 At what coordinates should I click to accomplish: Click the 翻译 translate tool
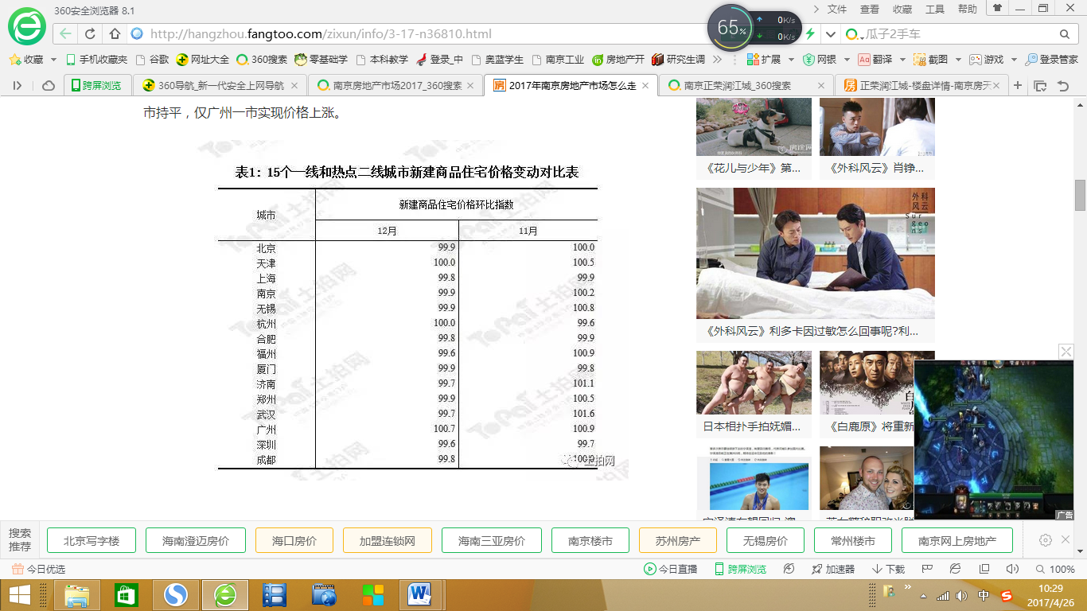(x=875, y=60)
